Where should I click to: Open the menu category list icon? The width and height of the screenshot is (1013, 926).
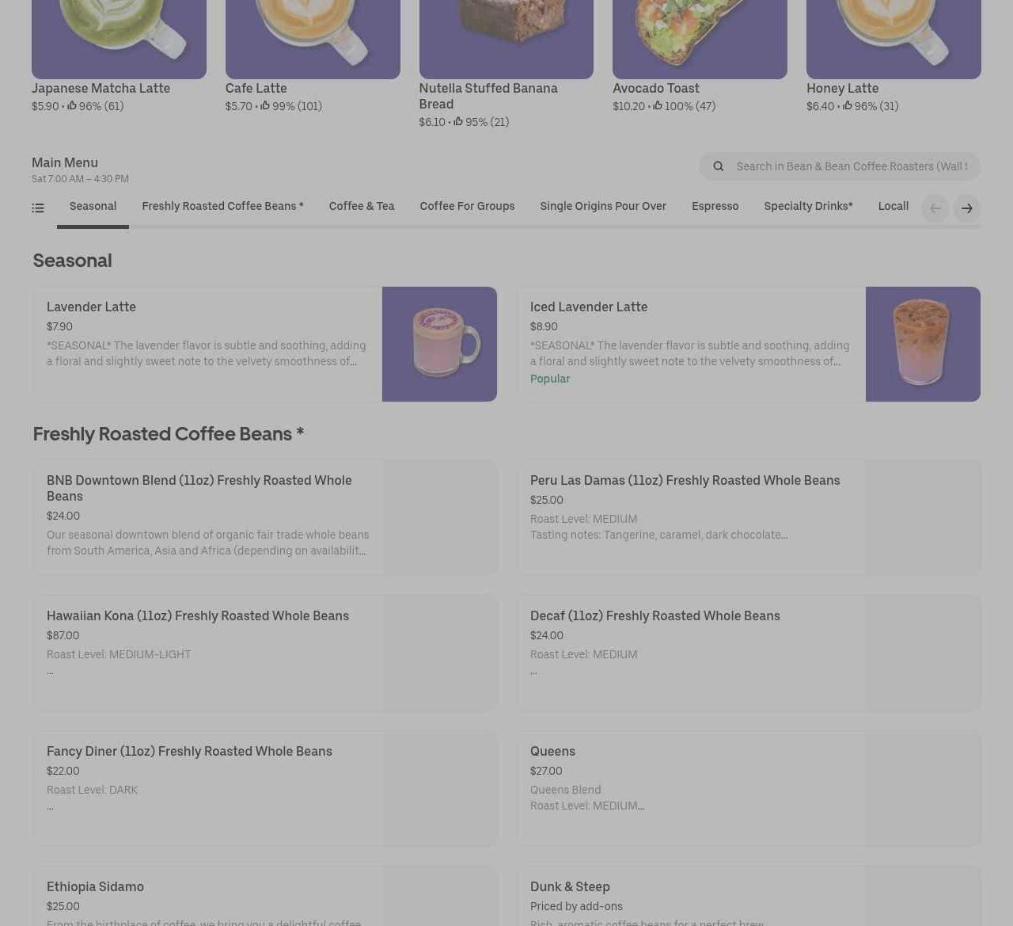(x=38, y=208)
